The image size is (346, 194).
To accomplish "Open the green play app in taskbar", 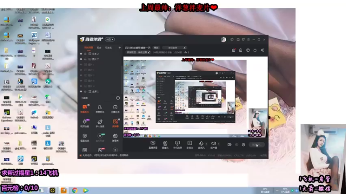I will click(86, 190).
